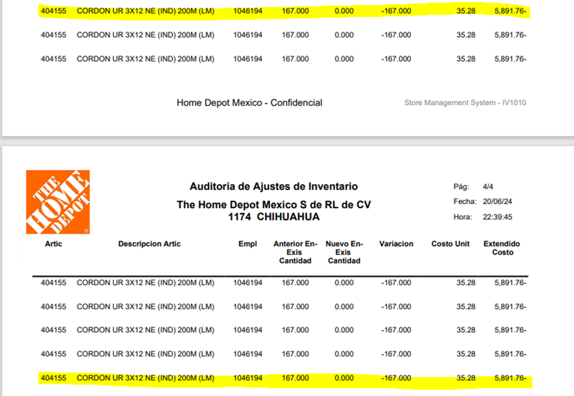Click the CORDON UR description in the highlighted last row of page 4/4

pos(145,378)
